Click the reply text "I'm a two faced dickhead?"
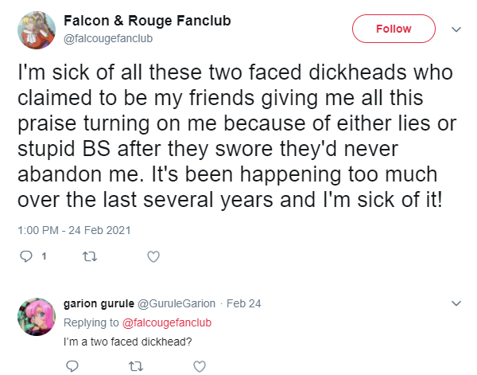Image resolution: width=477 pixels, height=375 pixels. pyautogui.click(x=128, y=342)
